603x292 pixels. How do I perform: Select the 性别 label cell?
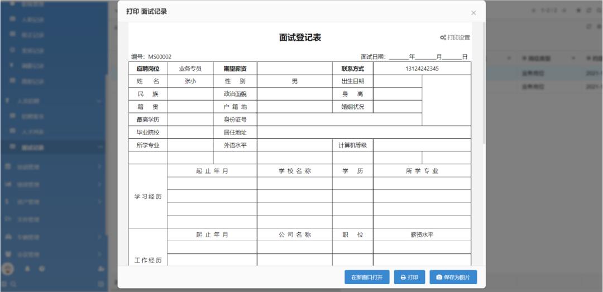(x=236, y=81)
